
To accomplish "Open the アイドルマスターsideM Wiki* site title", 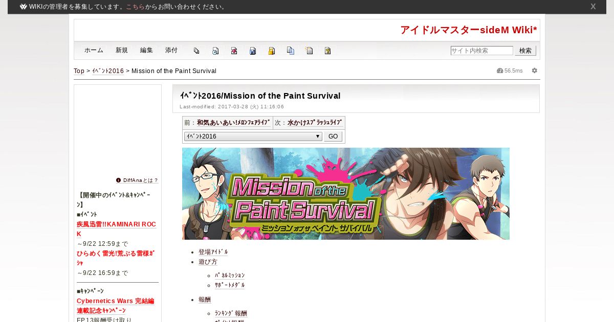I will [469, 30].
